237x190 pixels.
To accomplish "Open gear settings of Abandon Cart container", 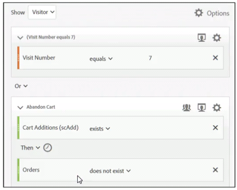I will click(x=217, y=108).
